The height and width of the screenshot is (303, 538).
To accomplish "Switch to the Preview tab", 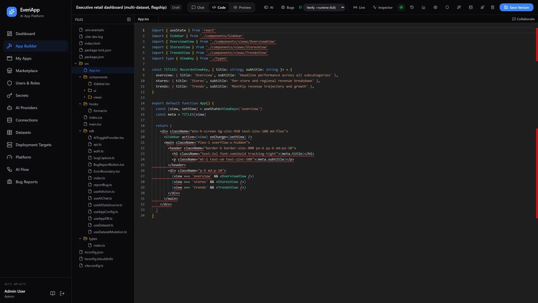I will pos(242,8).
